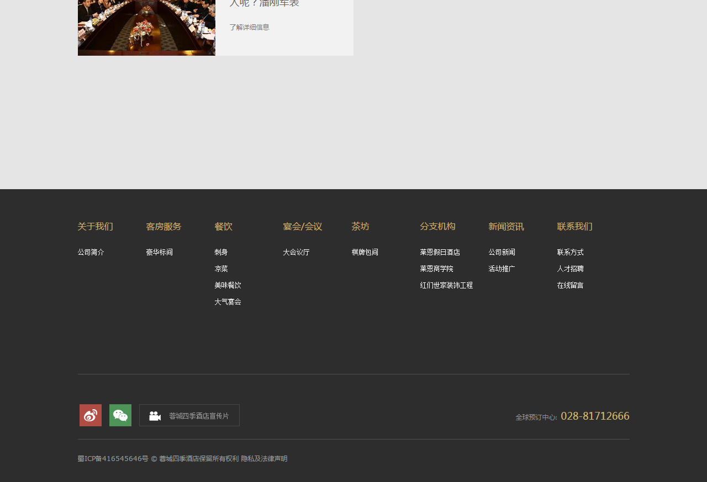Open 刺身 dining link

coord(221,252)
